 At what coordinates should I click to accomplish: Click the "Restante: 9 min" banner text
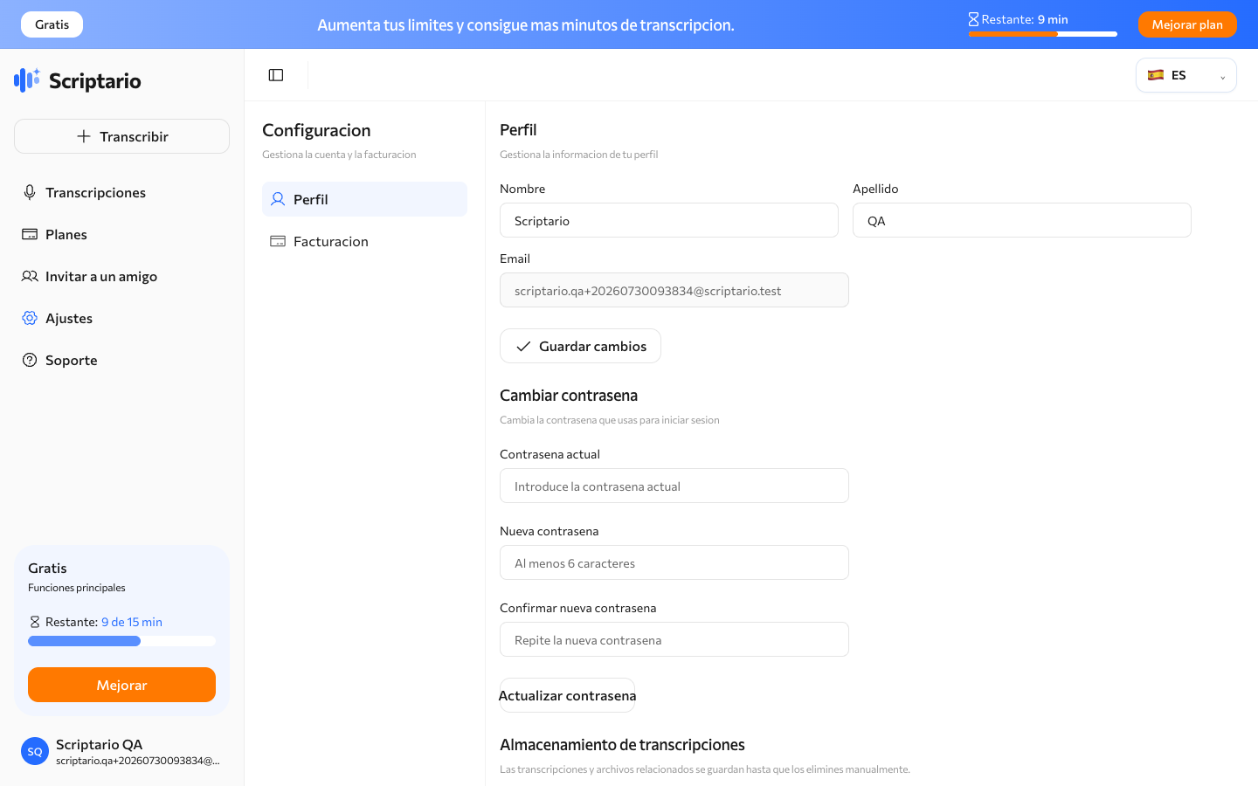(1025, 19)
